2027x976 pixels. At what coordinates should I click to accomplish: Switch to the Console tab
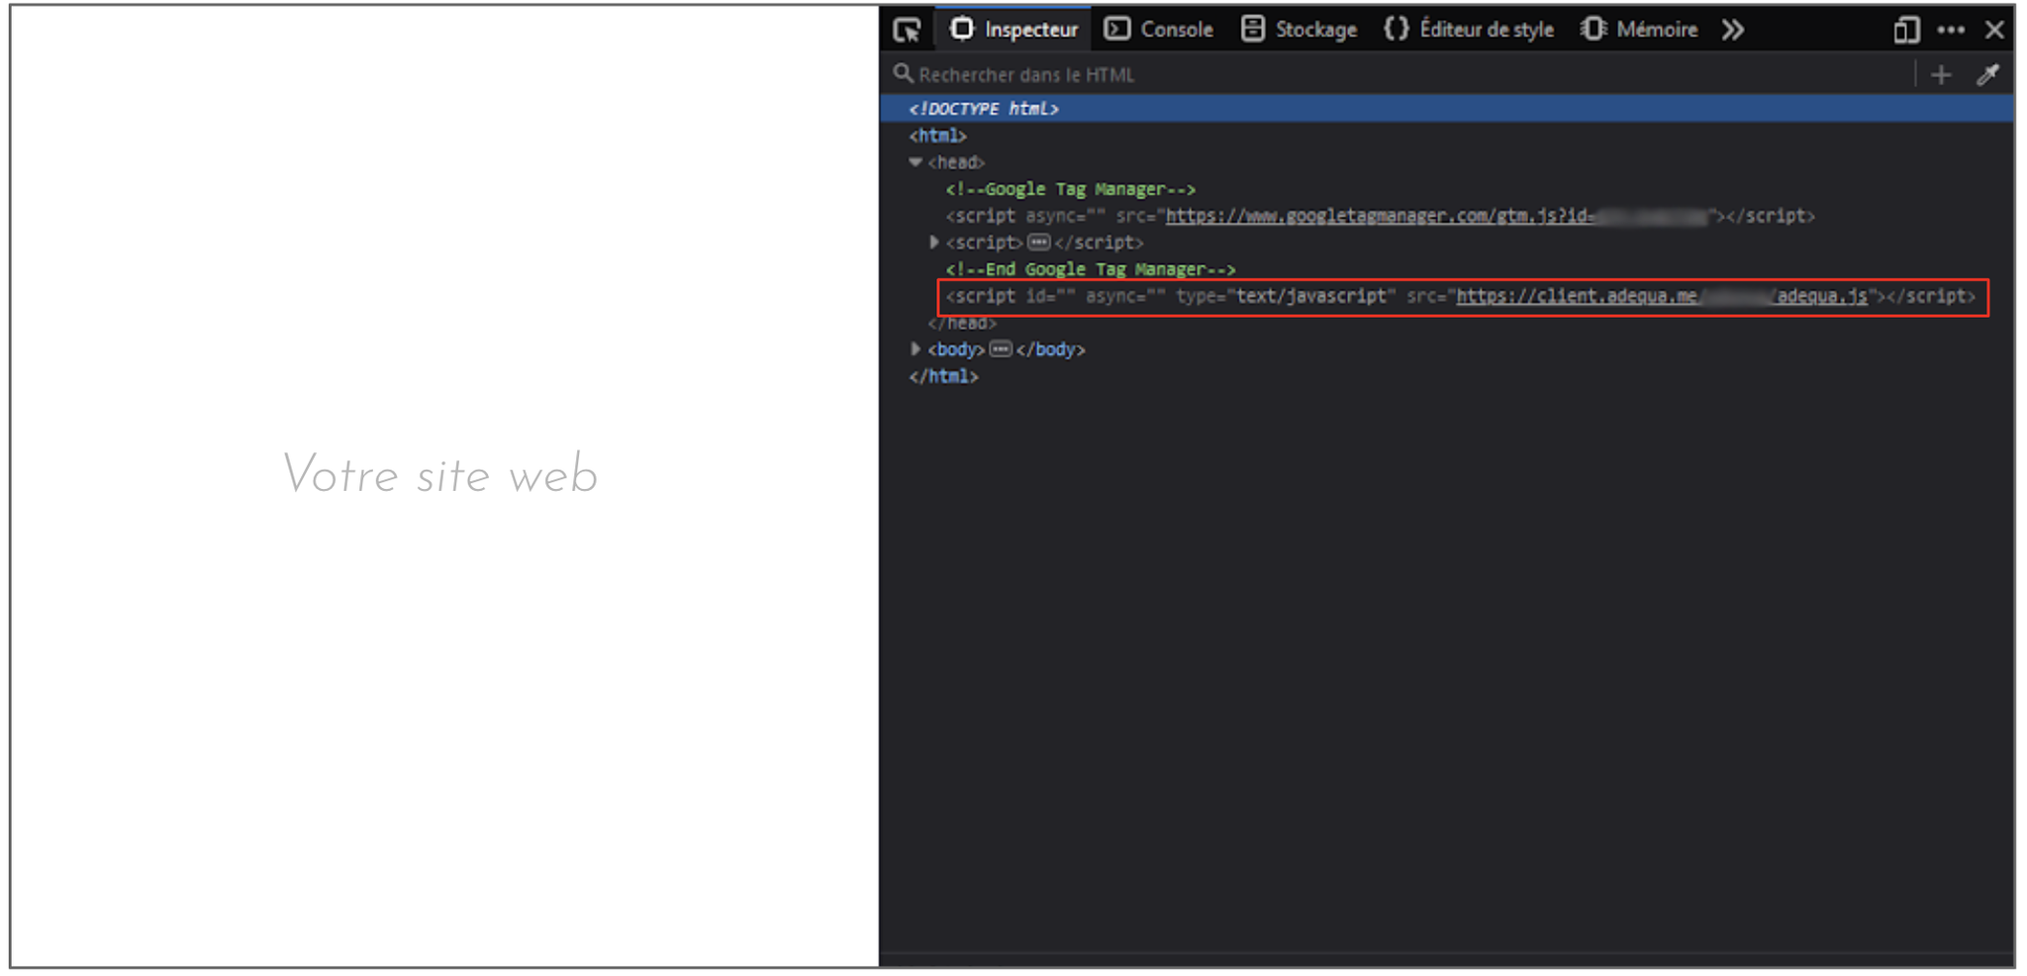pos(1159,30)
